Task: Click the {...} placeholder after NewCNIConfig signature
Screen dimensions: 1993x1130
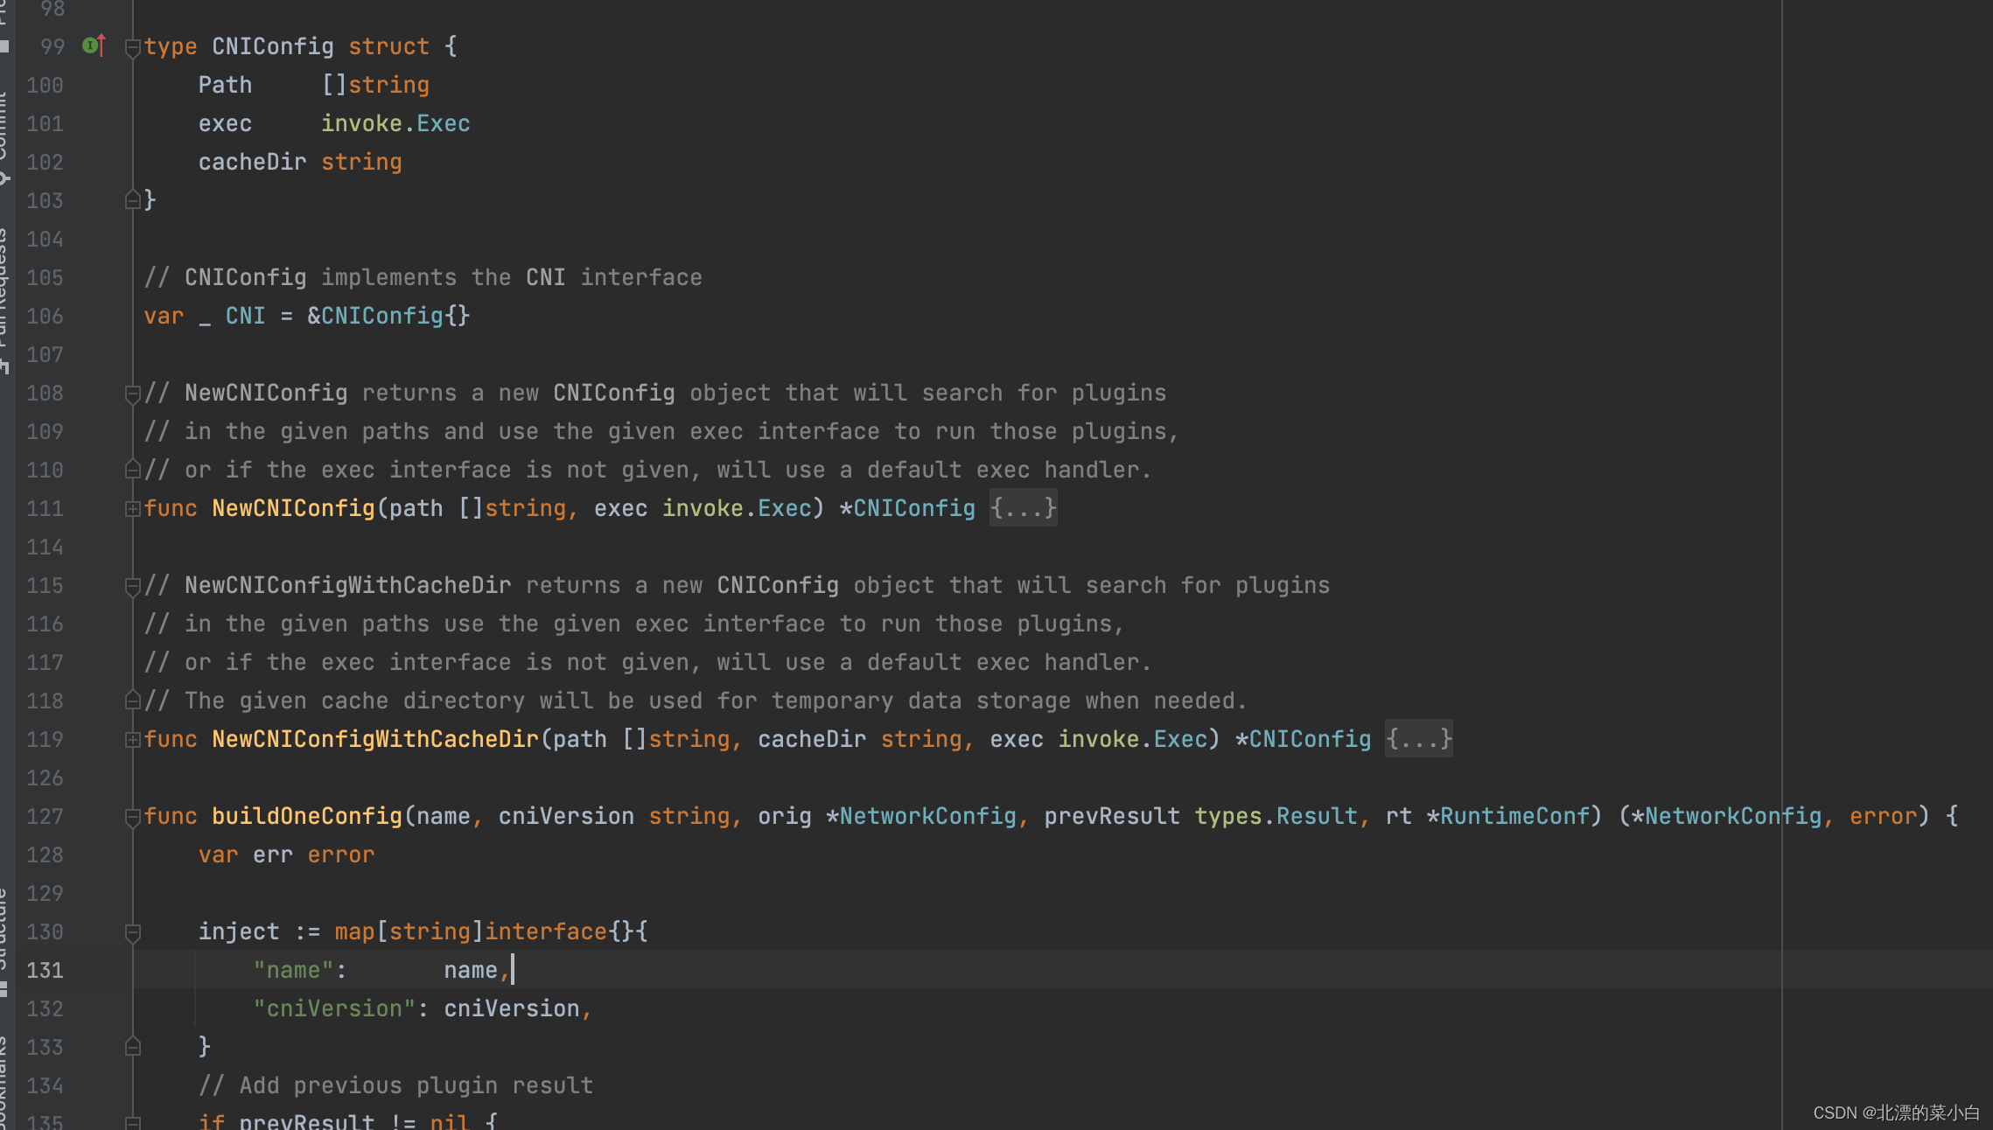Action: pos(1023,508)
